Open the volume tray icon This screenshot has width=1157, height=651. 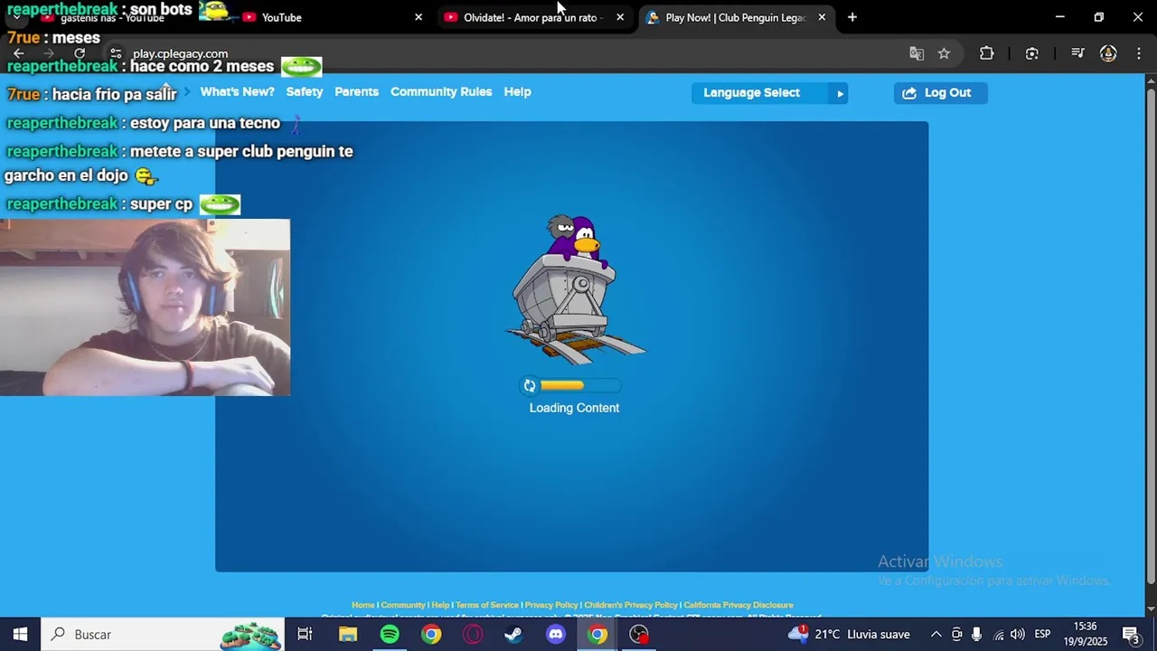point(1018,635)
